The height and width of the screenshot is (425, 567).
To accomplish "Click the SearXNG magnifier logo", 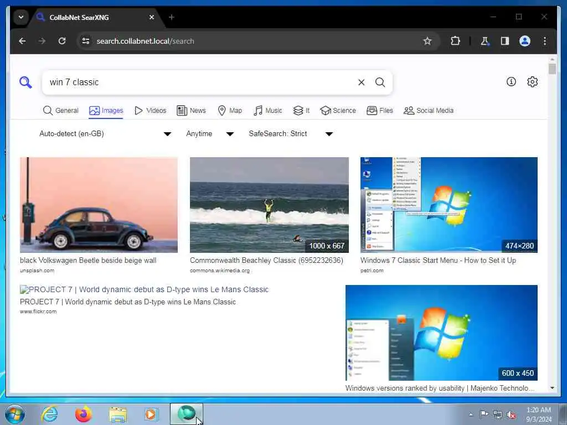I will pyautogui.click(x=25, y=82).
